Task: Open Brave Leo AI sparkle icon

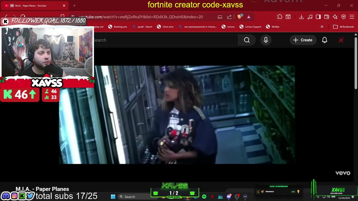Action: click(335, 17)
